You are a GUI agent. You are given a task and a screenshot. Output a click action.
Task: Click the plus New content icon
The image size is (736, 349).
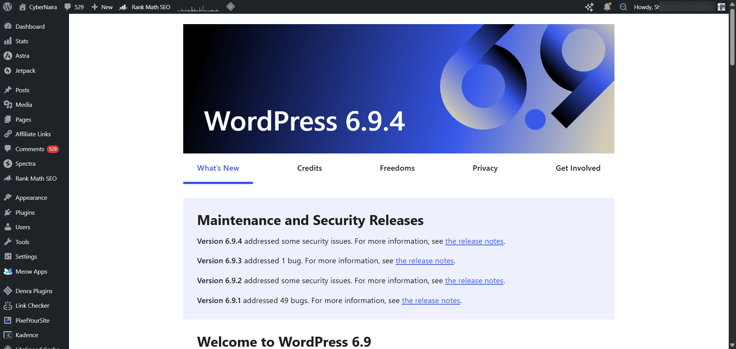(x=95, y=7)
